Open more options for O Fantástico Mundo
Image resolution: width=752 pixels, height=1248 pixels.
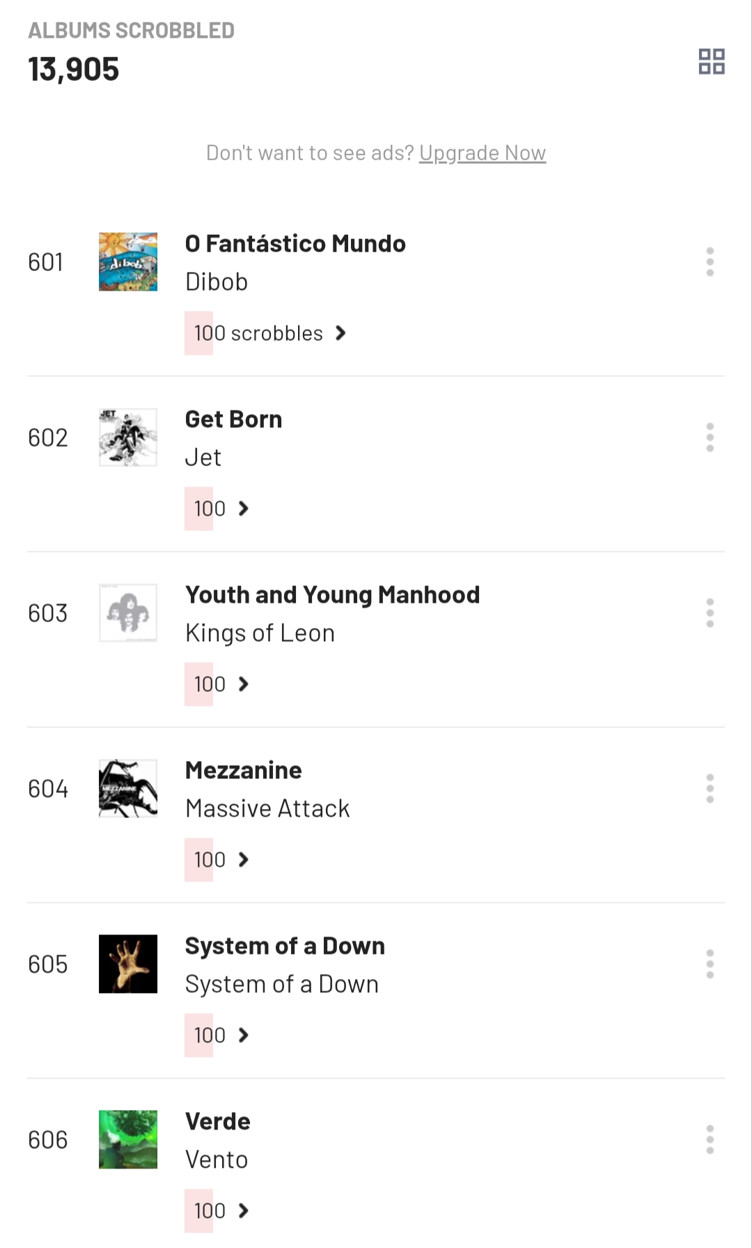[x=710, y=262]
